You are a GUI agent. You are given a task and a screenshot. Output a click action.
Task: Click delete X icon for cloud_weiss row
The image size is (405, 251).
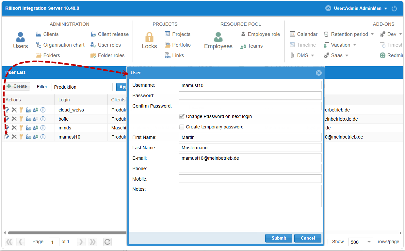click(x=14, y=110)
